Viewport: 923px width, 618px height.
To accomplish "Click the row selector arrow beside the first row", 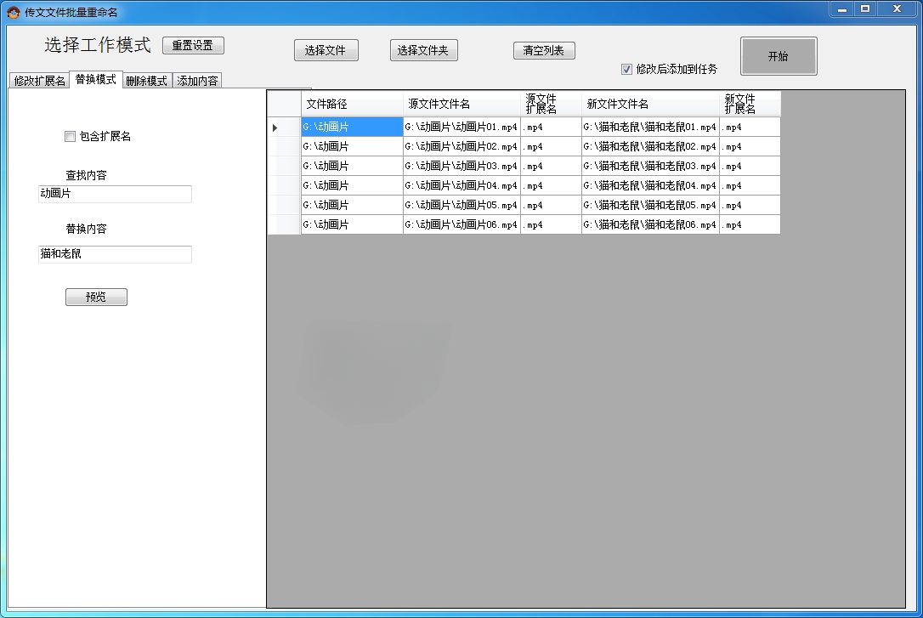I will 275,126.
